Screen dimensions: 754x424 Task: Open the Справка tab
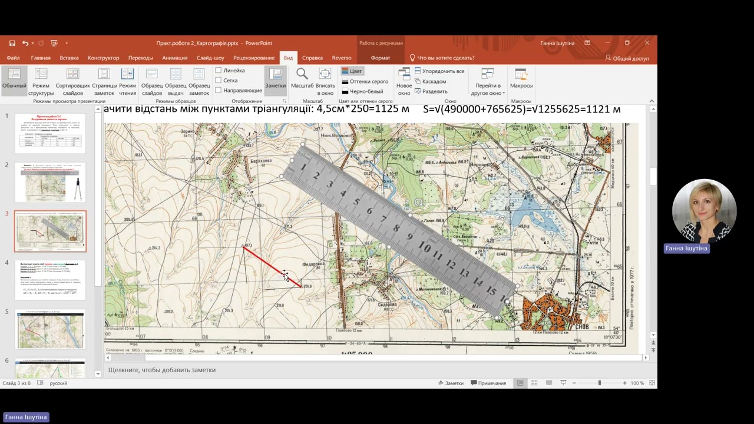pos(312,58)
